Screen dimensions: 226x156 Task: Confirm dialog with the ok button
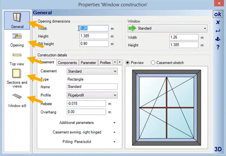pyautogui.click(x=217, y=14)
